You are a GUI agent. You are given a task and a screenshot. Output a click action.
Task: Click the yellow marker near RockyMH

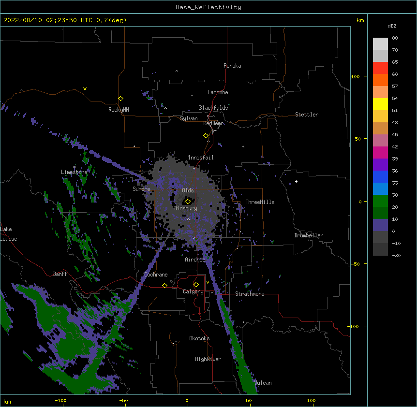click(x=121, y=99)
